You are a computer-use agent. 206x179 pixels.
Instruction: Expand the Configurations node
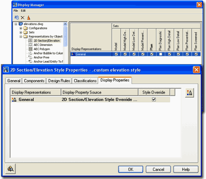tap(21, 28)
